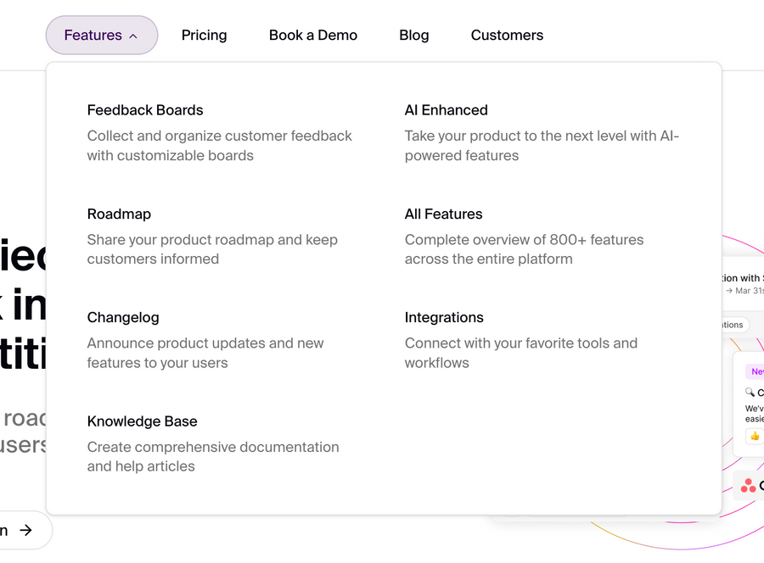
Task: Select Feedback Boards in Features menu
Action: (x=145, y=110)
